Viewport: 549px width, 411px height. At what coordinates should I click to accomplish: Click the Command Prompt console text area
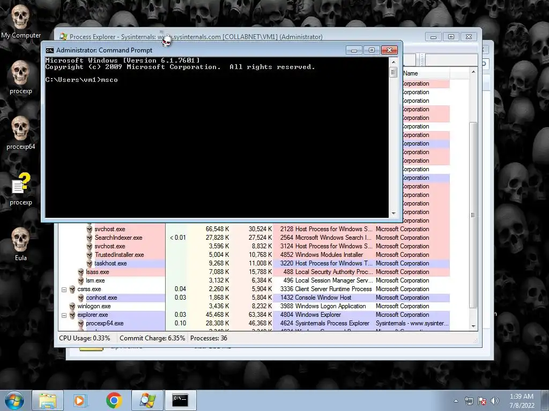coord(217,138)
